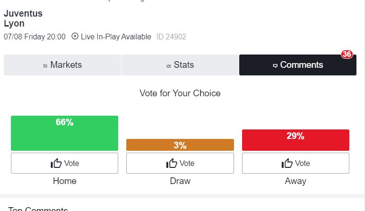Vote for Home win
Viewport: 365px width, 211px height.
(x=65, y=163)
